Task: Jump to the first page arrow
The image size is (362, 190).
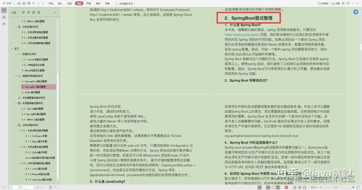Action: (4, 187)
